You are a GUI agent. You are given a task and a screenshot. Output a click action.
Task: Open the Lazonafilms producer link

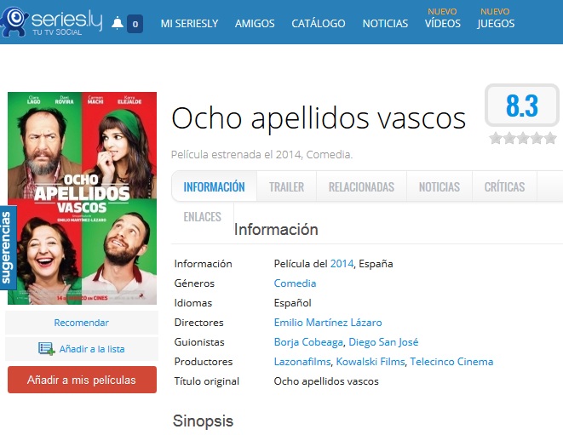click(302, 362)
